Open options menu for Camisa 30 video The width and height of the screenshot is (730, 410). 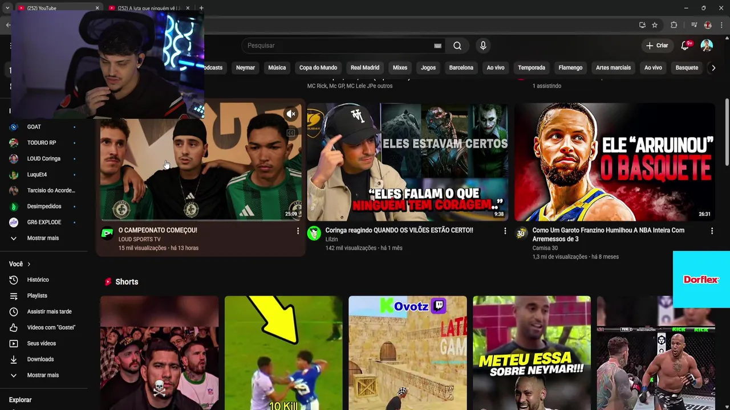[712, 231]
